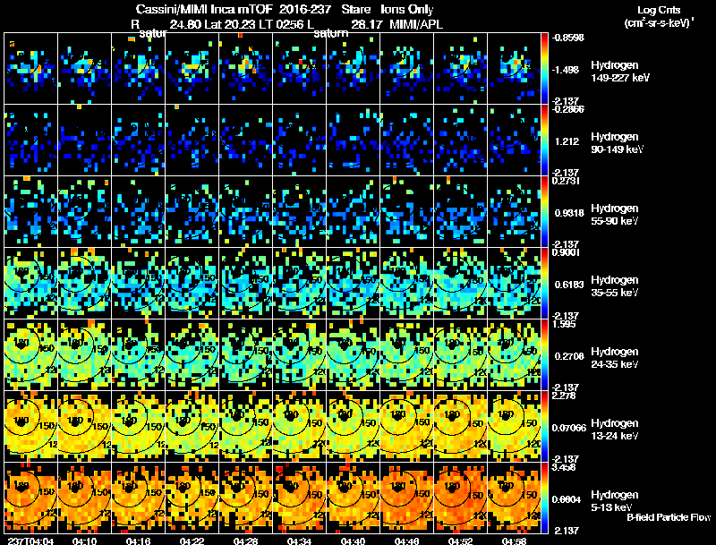This screenshot has width=716, height=545.
Task: Click the 'Cassini/MIMI Inca mTOF' title text
Action: [204, 9]
